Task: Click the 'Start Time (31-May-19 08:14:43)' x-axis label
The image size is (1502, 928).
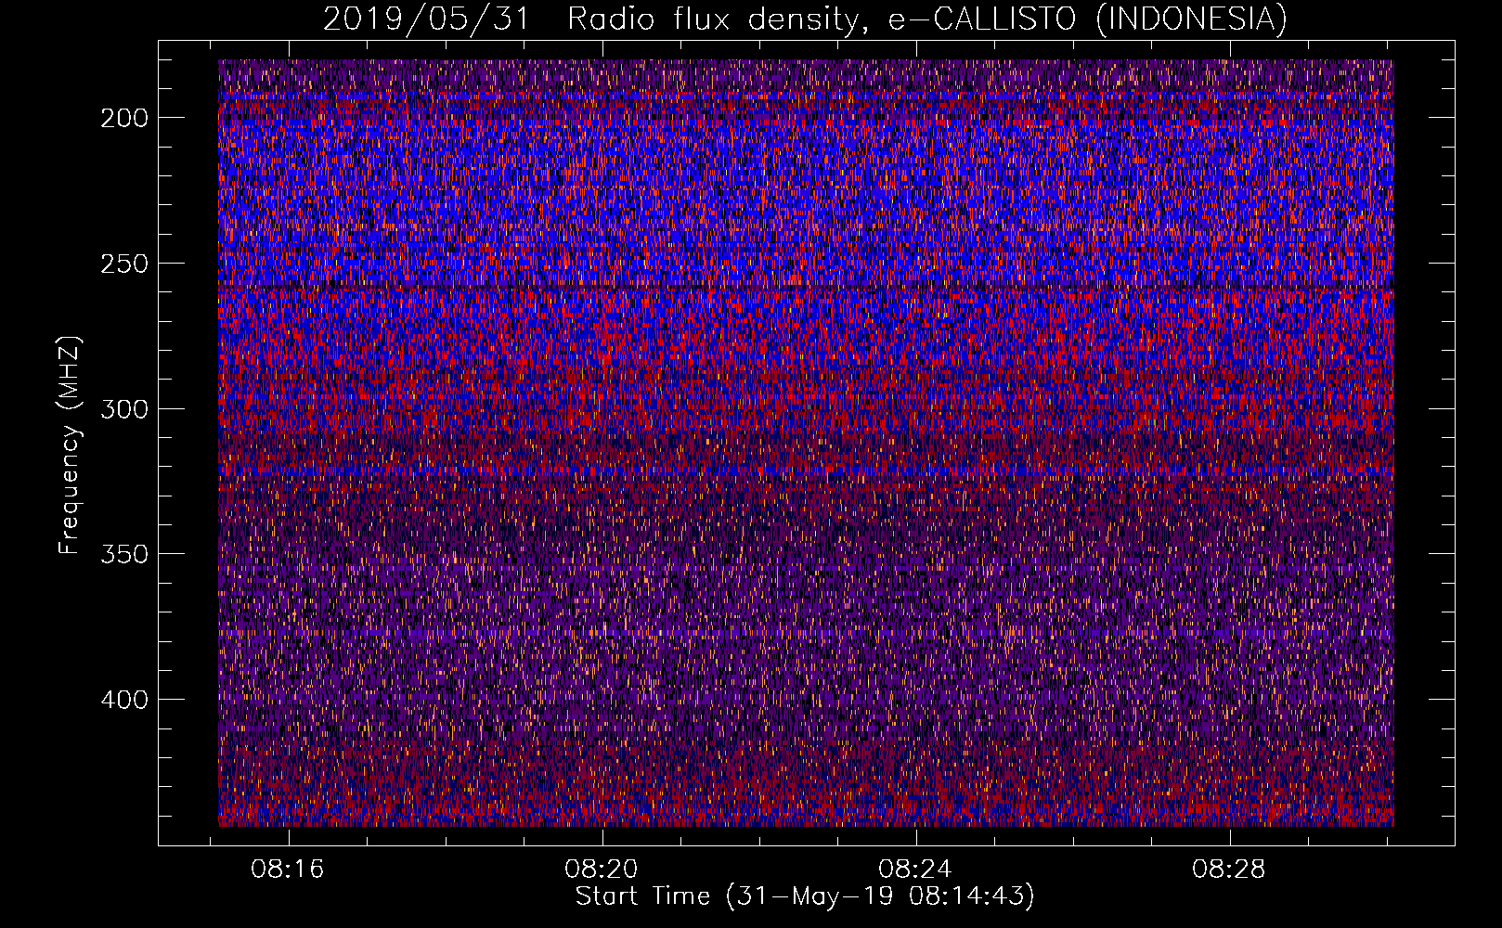Action: (805, 896)
